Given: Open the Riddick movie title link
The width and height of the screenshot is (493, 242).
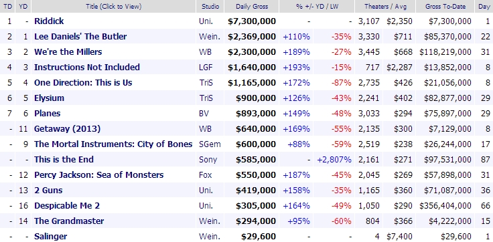Looking at the screenshot, I should [x=49, y=21].
